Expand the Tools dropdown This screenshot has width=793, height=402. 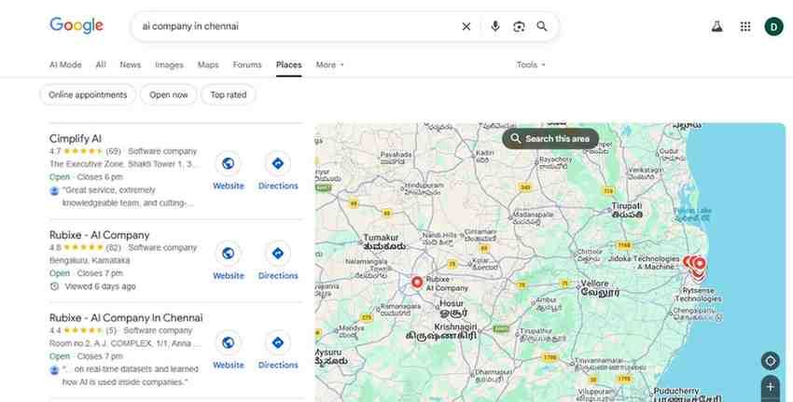(531, 64)
